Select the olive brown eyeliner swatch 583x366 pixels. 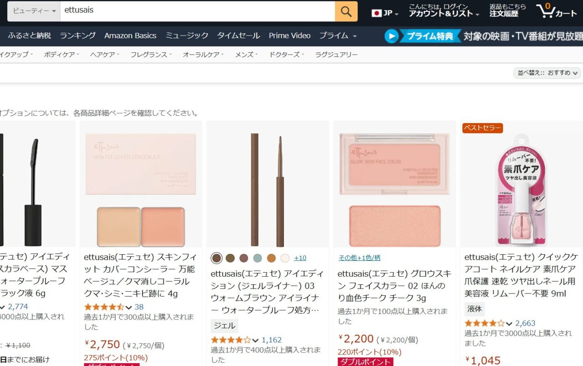click(230, 258)
